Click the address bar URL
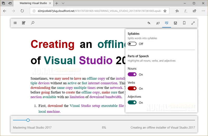 pos(100,11)
